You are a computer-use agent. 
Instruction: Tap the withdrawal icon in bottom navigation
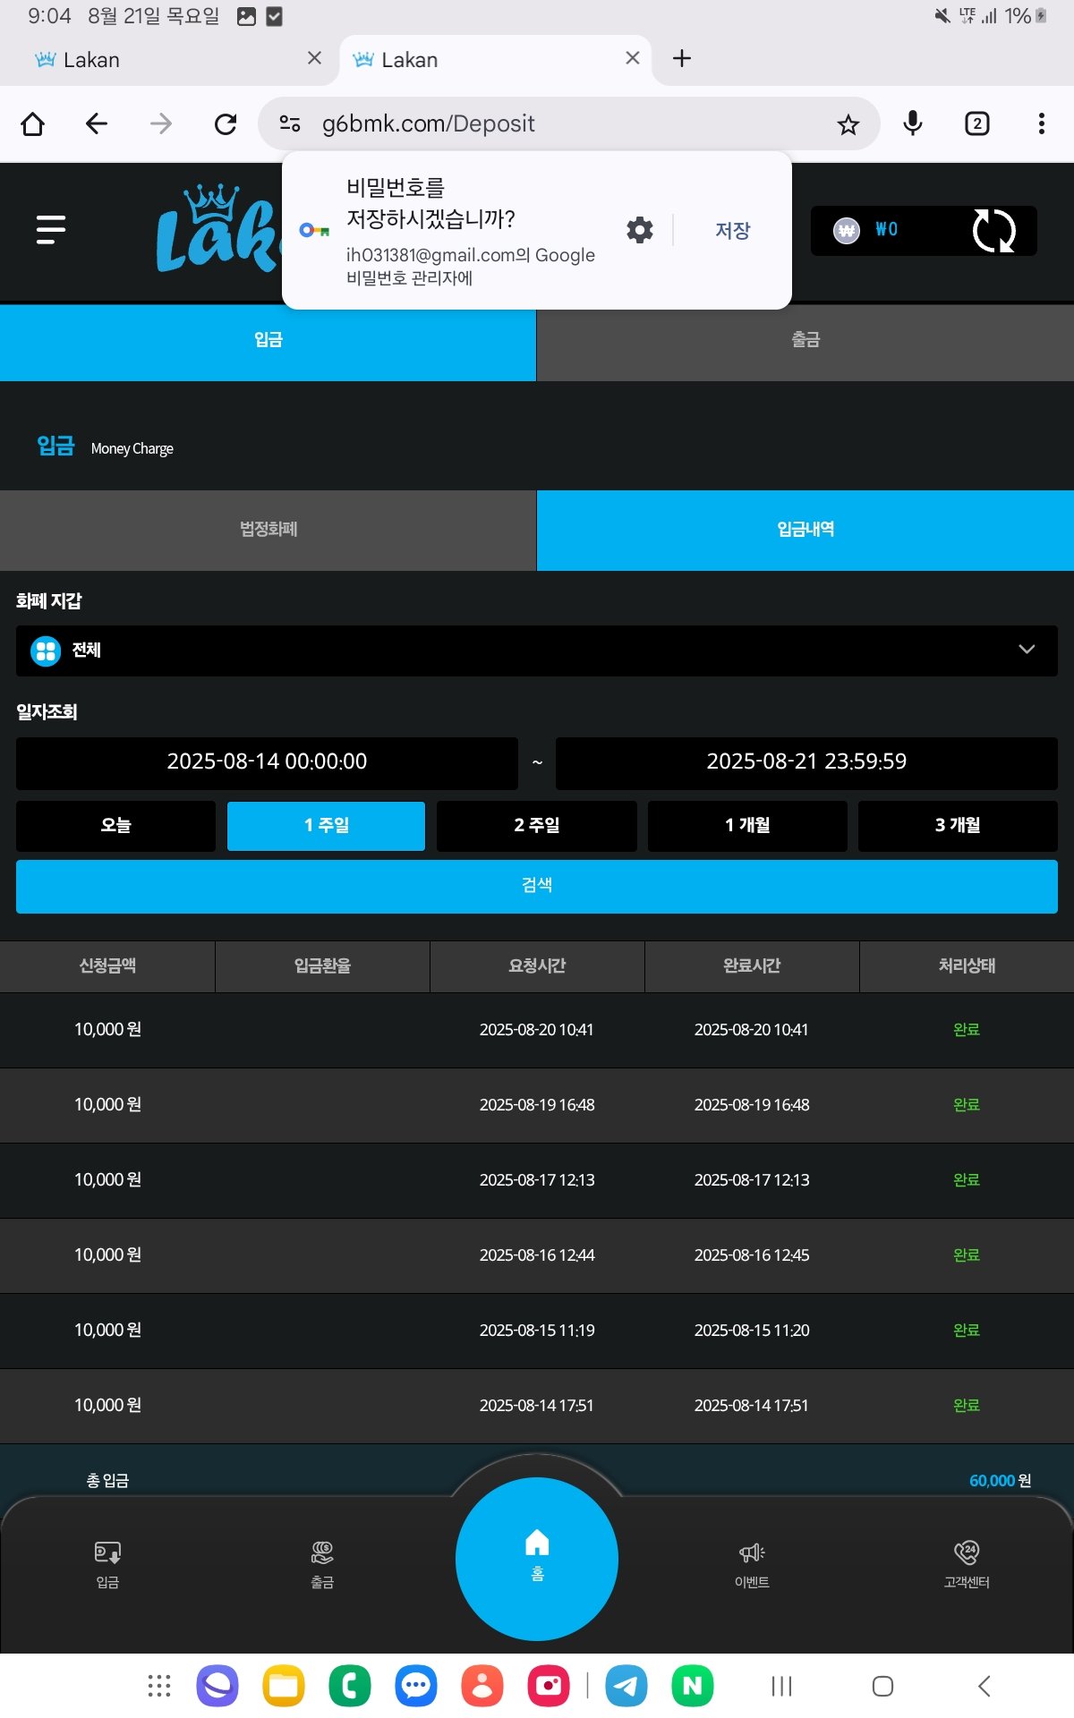pyautogui.click(x=322, y=1562)
